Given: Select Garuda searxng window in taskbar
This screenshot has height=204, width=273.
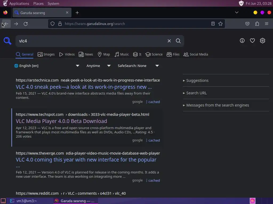Looking at the screenshot, I should point(75,201).
